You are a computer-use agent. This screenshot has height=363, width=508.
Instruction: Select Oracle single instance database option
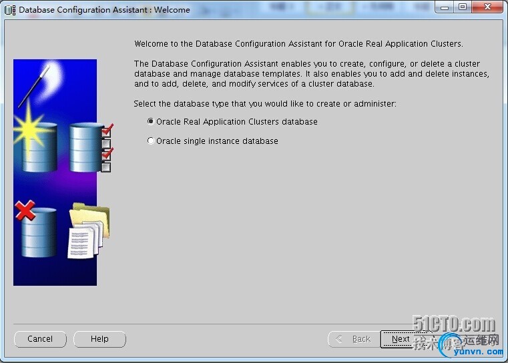pyautogui.click(x=212, y=141)
